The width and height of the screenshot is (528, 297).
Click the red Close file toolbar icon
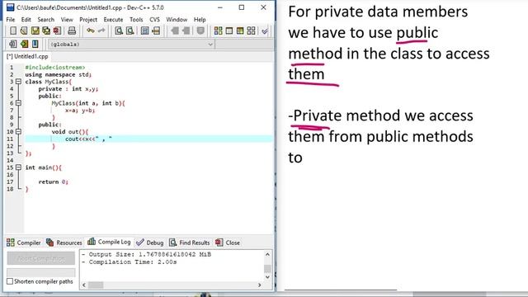point(57,31)
